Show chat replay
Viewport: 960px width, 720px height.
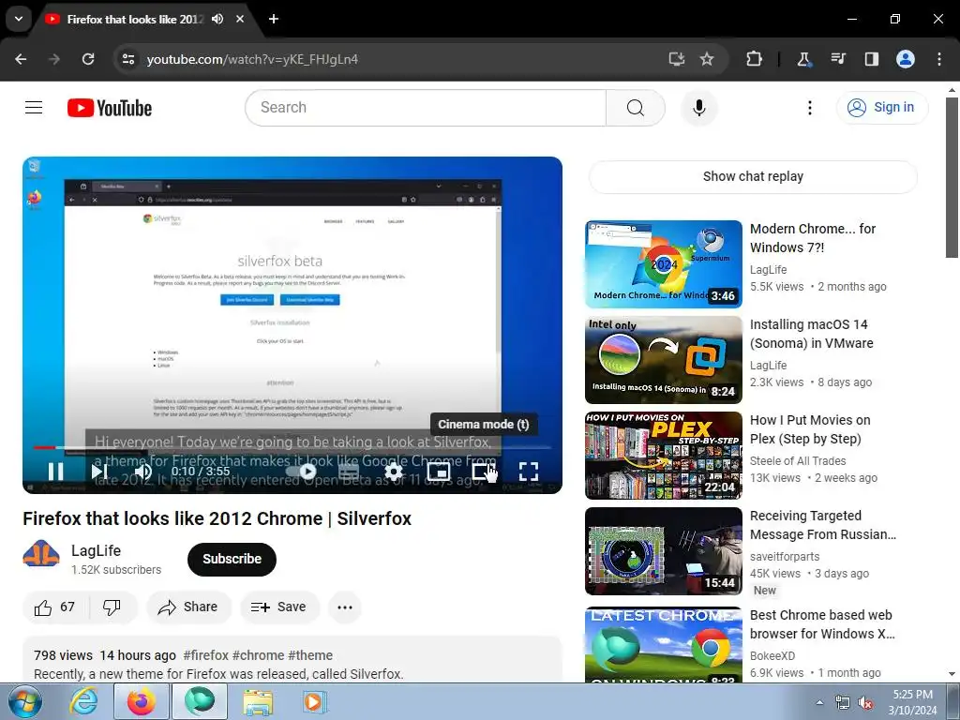pyautogui.click(x=753, y=177)
